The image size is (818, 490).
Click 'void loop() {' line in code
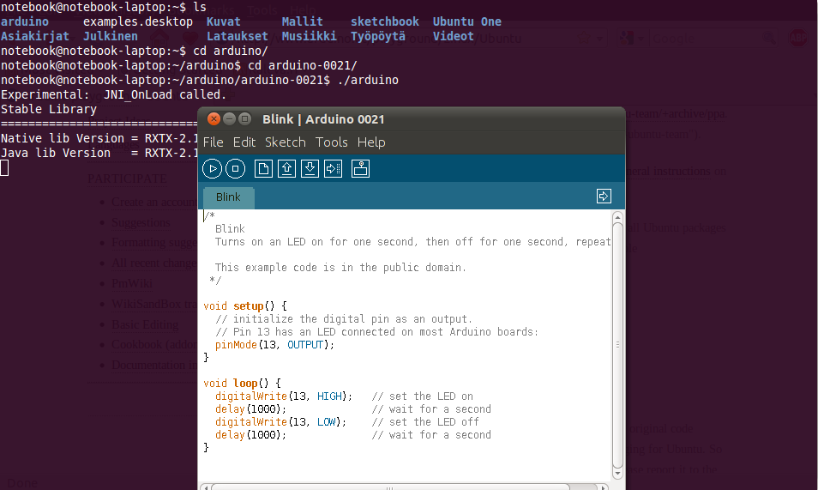242,384
